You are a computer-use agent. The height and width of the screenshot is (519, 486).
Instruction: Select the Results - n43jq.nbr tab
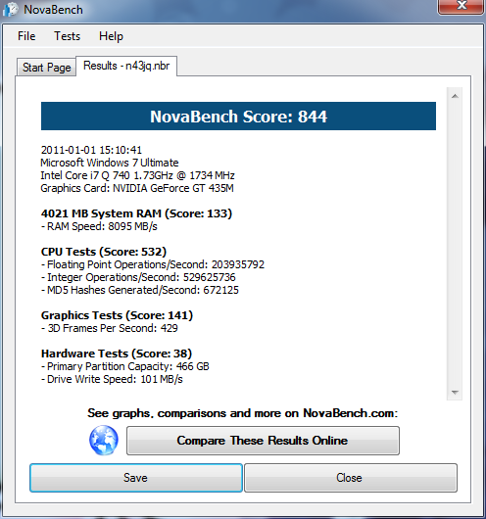[126, 66]
